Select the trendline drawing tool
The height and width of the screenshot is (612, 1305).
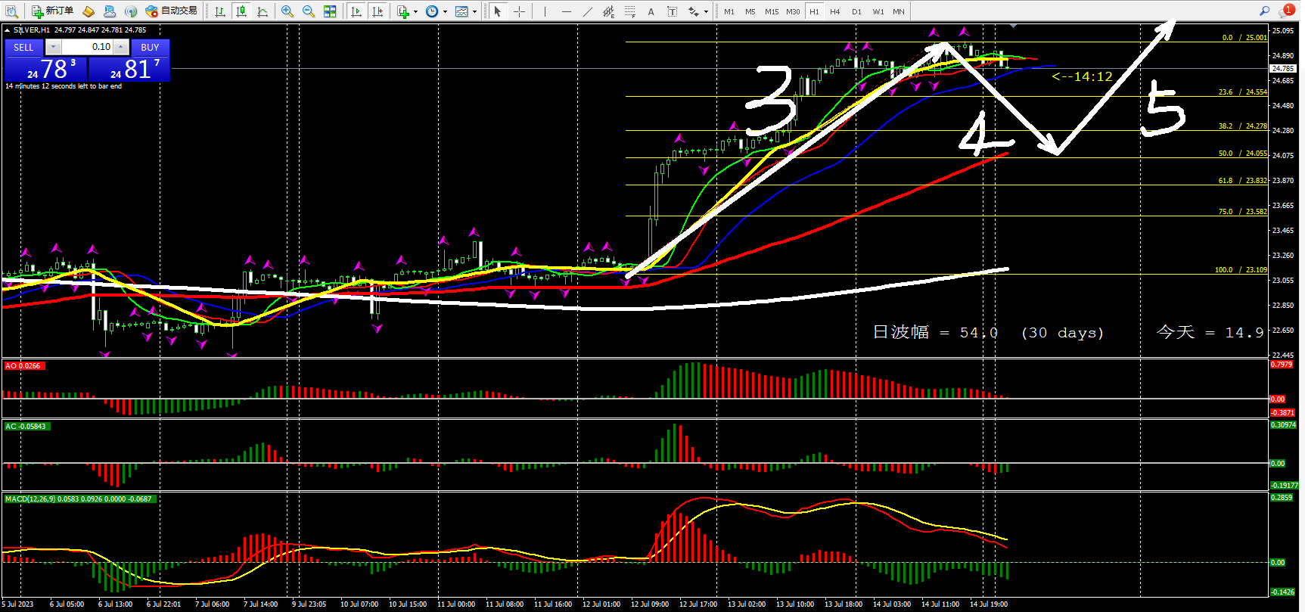(588, 11)
